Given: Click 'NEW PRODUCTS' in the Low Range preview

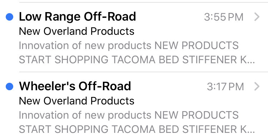Looking at the screenshot, I should pyautogui.click(x=197, y=45).
